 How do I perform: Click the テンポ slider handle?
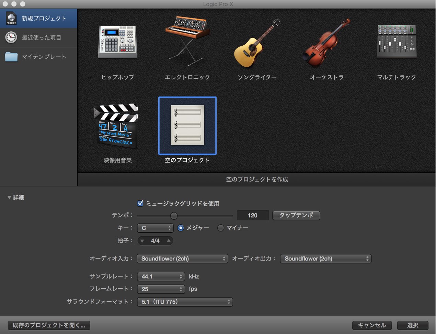pos(174,215)
